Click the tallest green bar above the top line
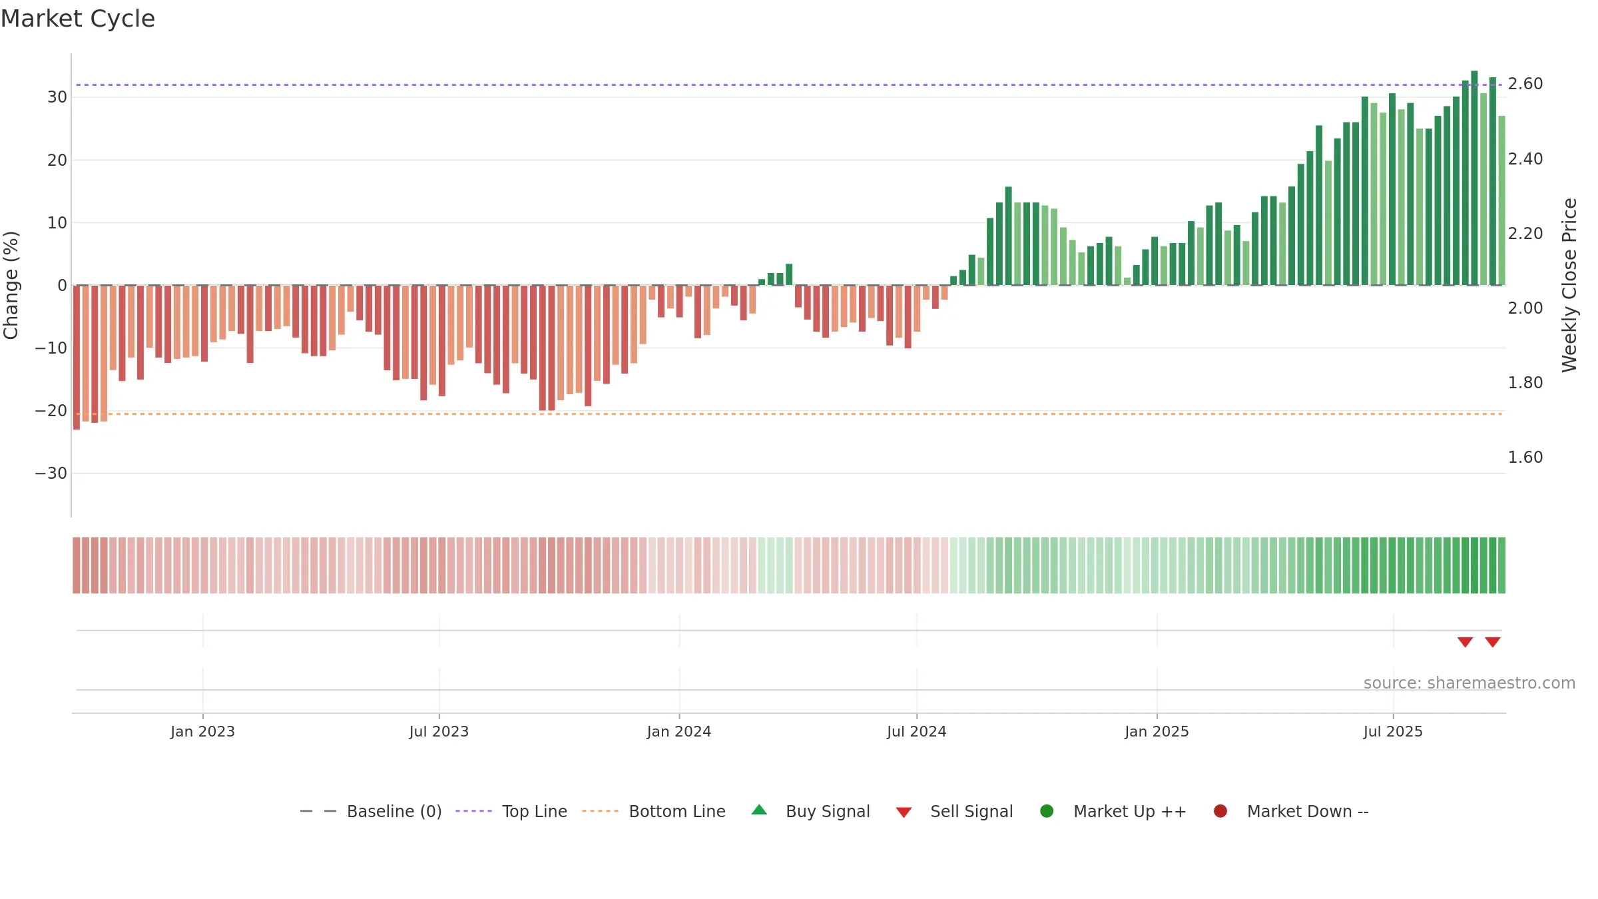Image resolution: width=1598 pixels, height=899 pixels. click(x=1474, y=178)
